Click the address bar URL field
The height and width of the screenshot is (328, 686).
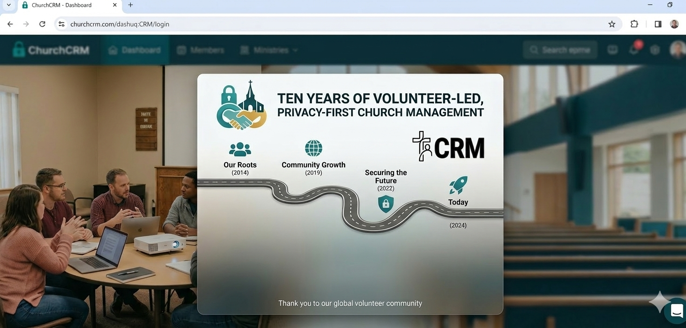[120, 23]
